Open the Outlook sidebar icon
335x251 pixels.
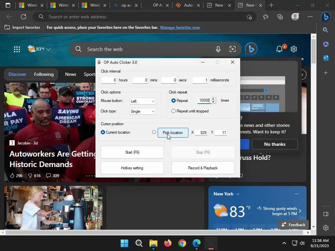tap(326, 58)
